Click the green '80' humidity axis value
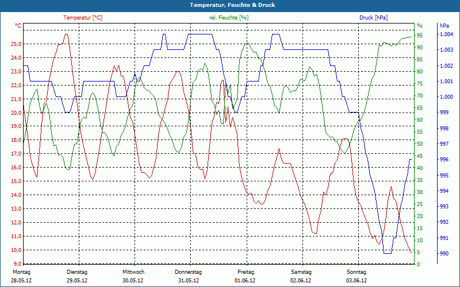The image size is (460, 287). pyautogui.click(x=420, y=72)
